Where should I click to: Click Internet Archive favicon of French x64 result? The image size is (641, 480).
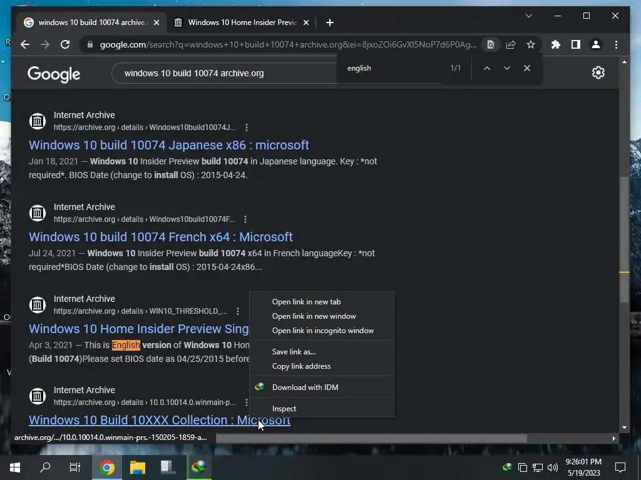click(37, 213)
